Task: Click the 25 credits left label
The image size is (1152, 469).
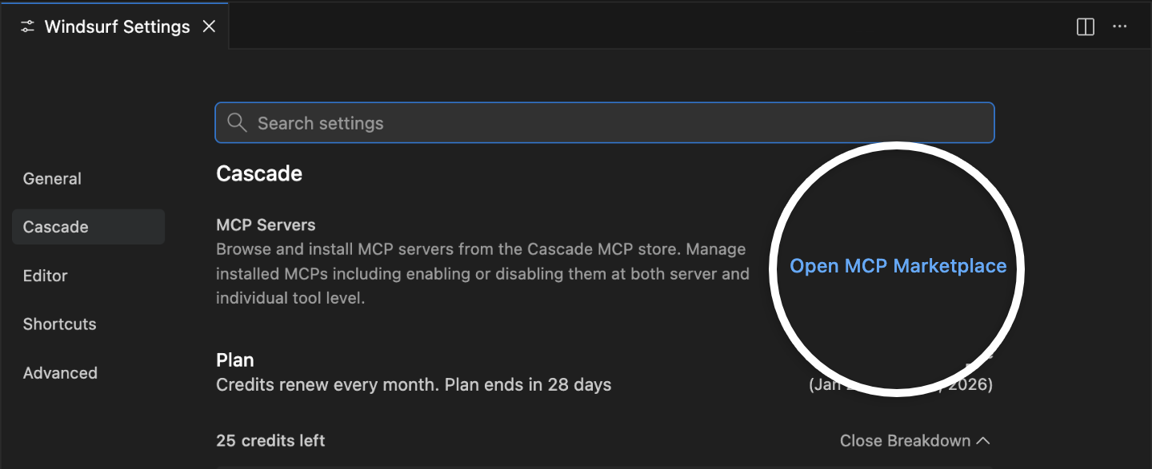Action: (x=270, y=440)
